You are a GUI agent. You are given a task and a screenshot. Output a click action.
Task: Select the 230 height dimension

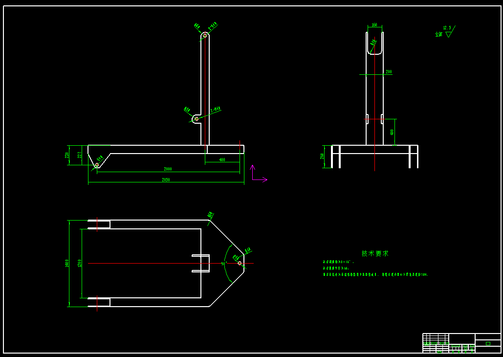(x=66, y=155)
